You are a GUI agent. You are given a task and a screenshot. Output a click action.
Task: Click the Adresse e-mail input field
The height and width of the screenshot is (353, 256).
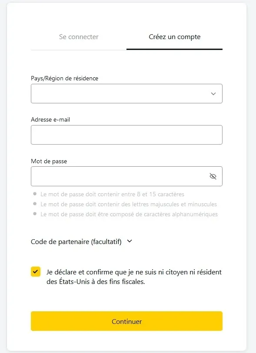tap(126, 135)
